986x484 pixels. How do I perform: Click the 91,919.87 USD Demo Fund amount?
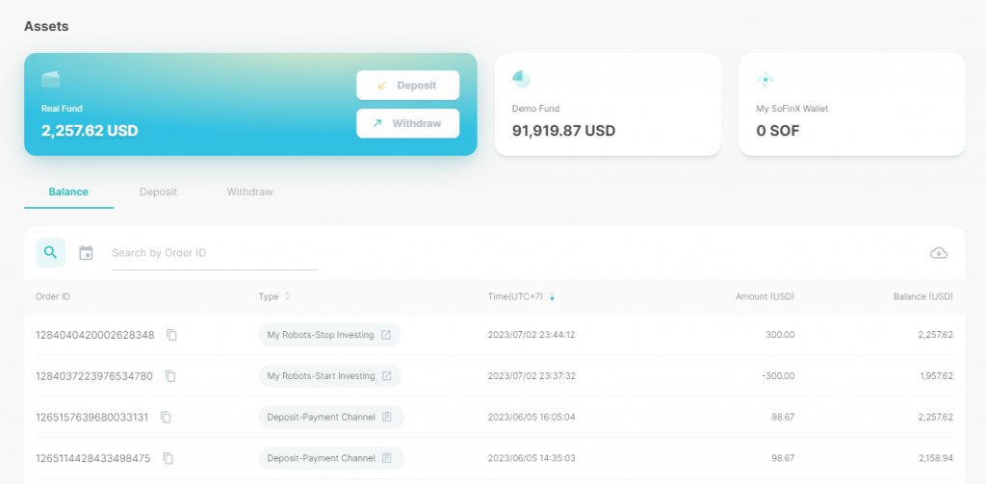tap(563, 131)
